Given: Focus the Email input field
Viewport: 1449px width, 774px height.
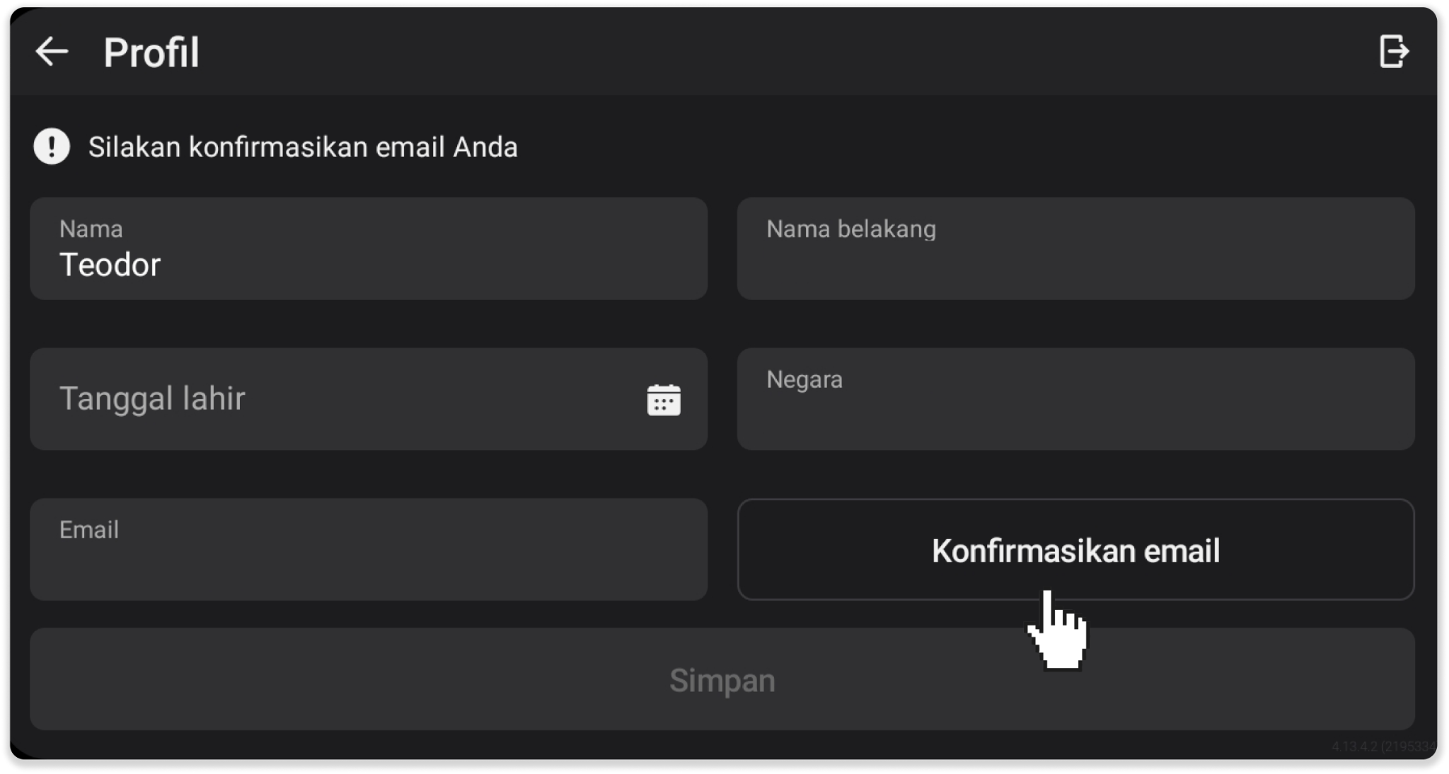Looking at the screenshot, I should (369, 550).
